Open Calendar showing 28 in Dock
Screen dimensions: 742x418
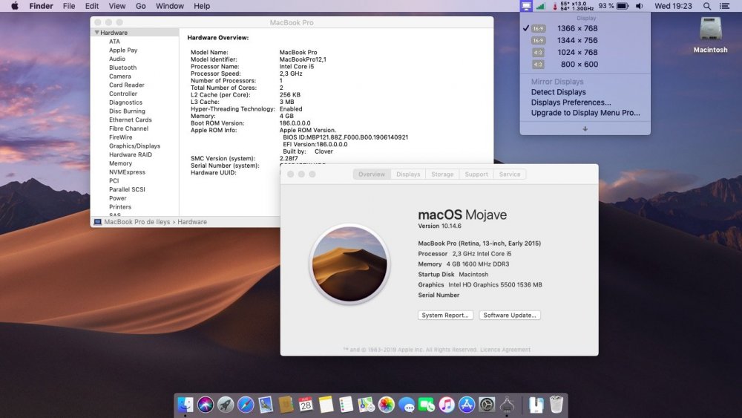(306, 405)
